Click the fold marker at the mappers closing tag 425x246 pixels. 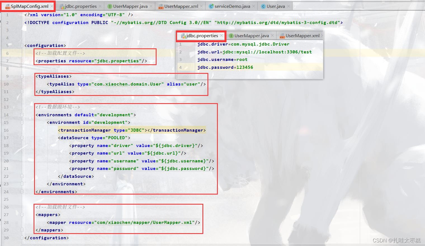(x=22, y=230)
